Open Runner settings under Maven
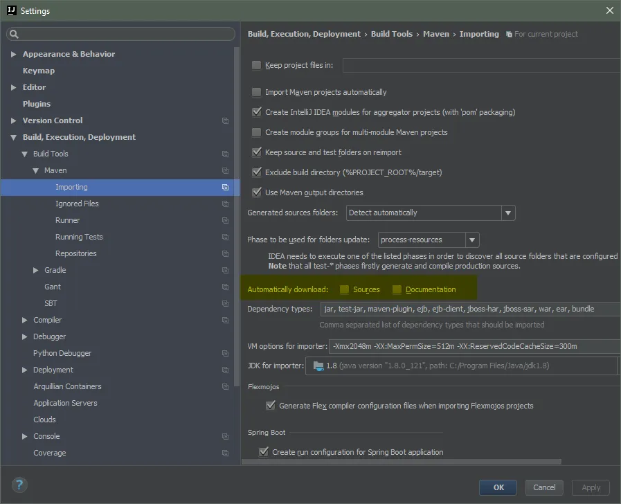Screen dimensions: 621x504 click(67, 221)
